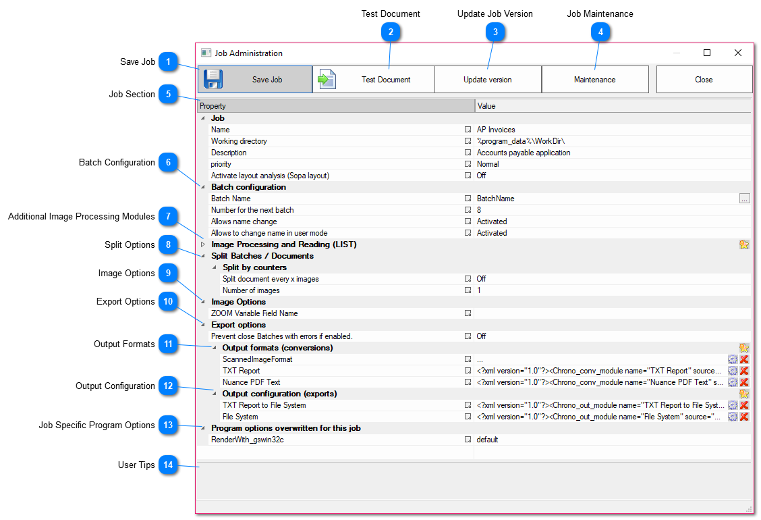Add new export via Output configuration star icon
The height and width of the screenshot is (520, 761).
point(744,394)
